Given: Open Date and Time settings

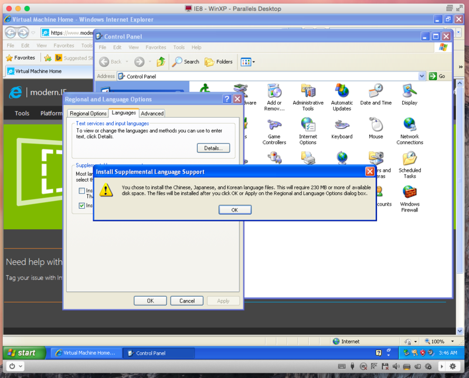Looking at the screenshot, I should coord(375,93).
